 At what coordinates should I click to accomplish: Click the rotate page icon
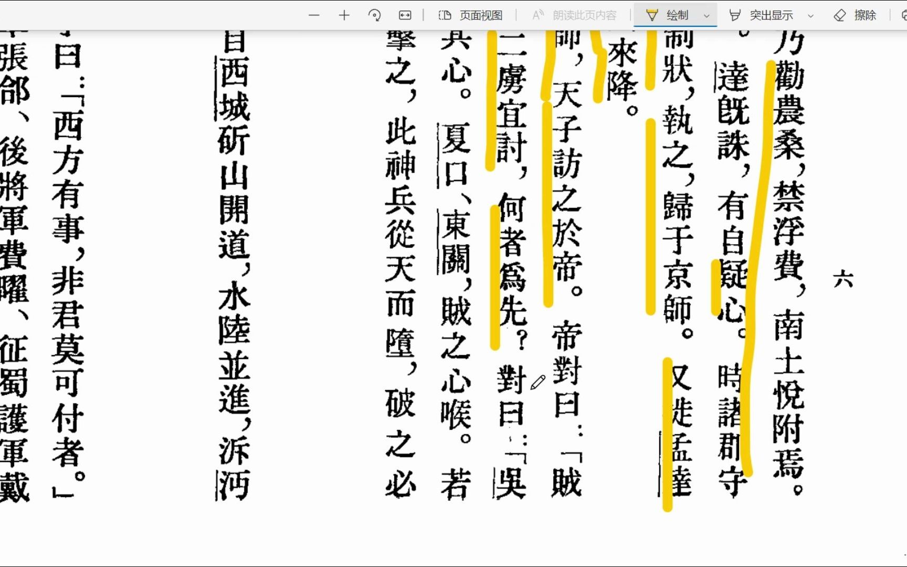(x=374, y=15)
